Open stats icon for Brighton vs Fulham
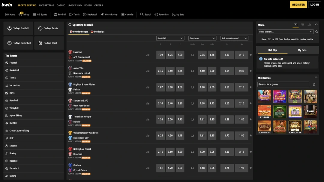Screen dimensions: 324x182 [x=148, y=87]
